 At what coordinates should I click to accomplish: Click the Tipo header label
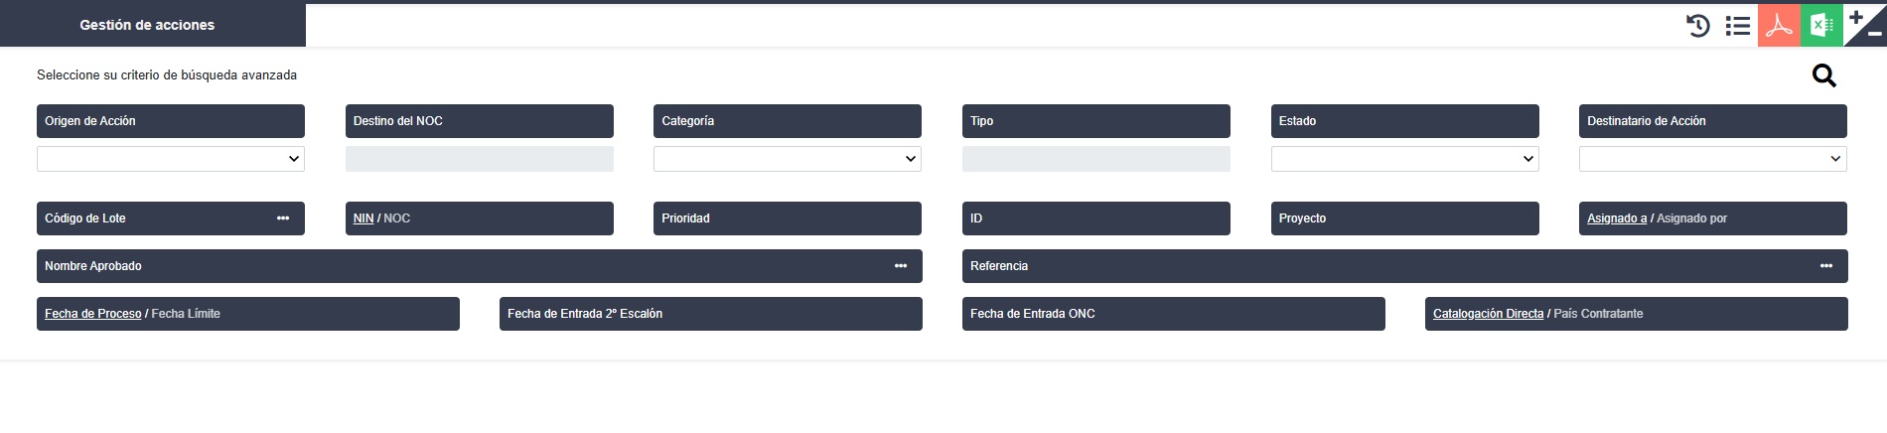pyautogui.click(x=982, y=121)
